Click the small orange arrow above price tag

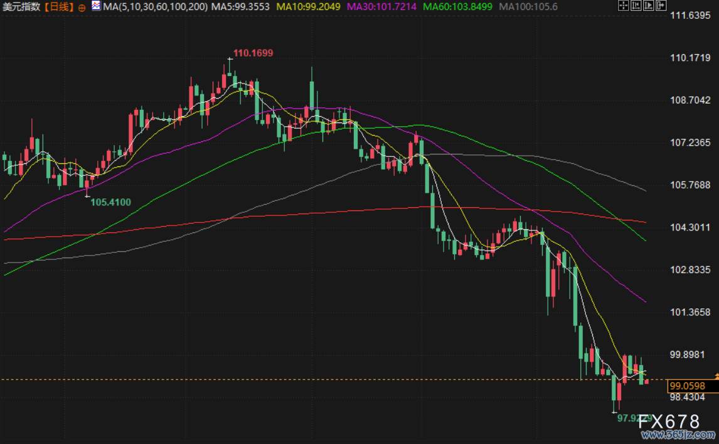[716, 374]
